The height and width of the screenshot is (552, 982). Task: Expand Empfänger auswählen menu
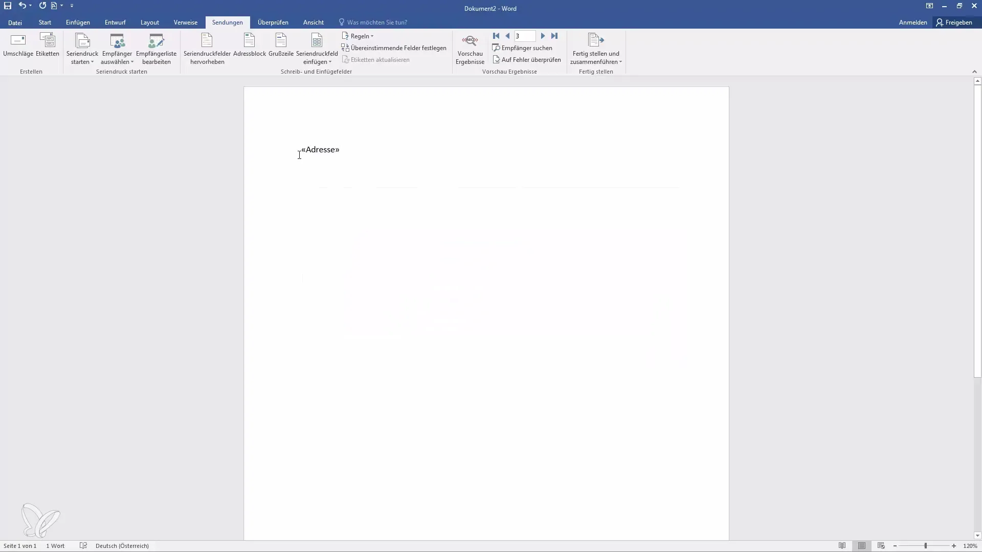click(117, 49)
